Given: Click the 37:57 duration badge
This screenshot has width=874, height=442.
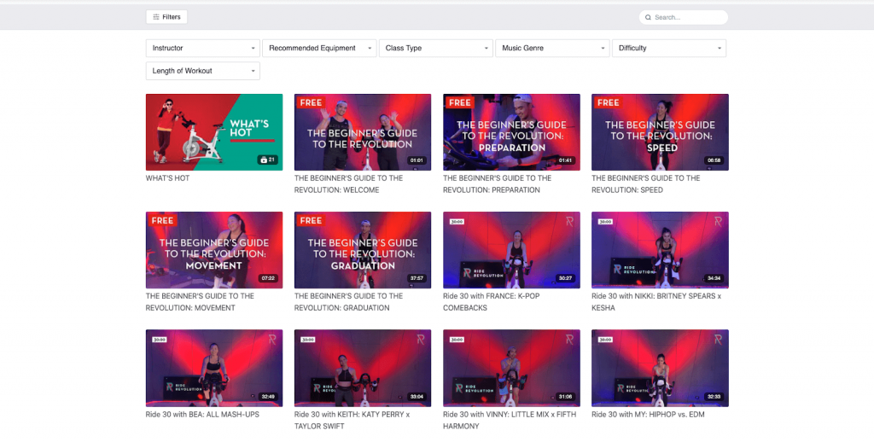Looking at the screenshot, I should tap(417, 278).
